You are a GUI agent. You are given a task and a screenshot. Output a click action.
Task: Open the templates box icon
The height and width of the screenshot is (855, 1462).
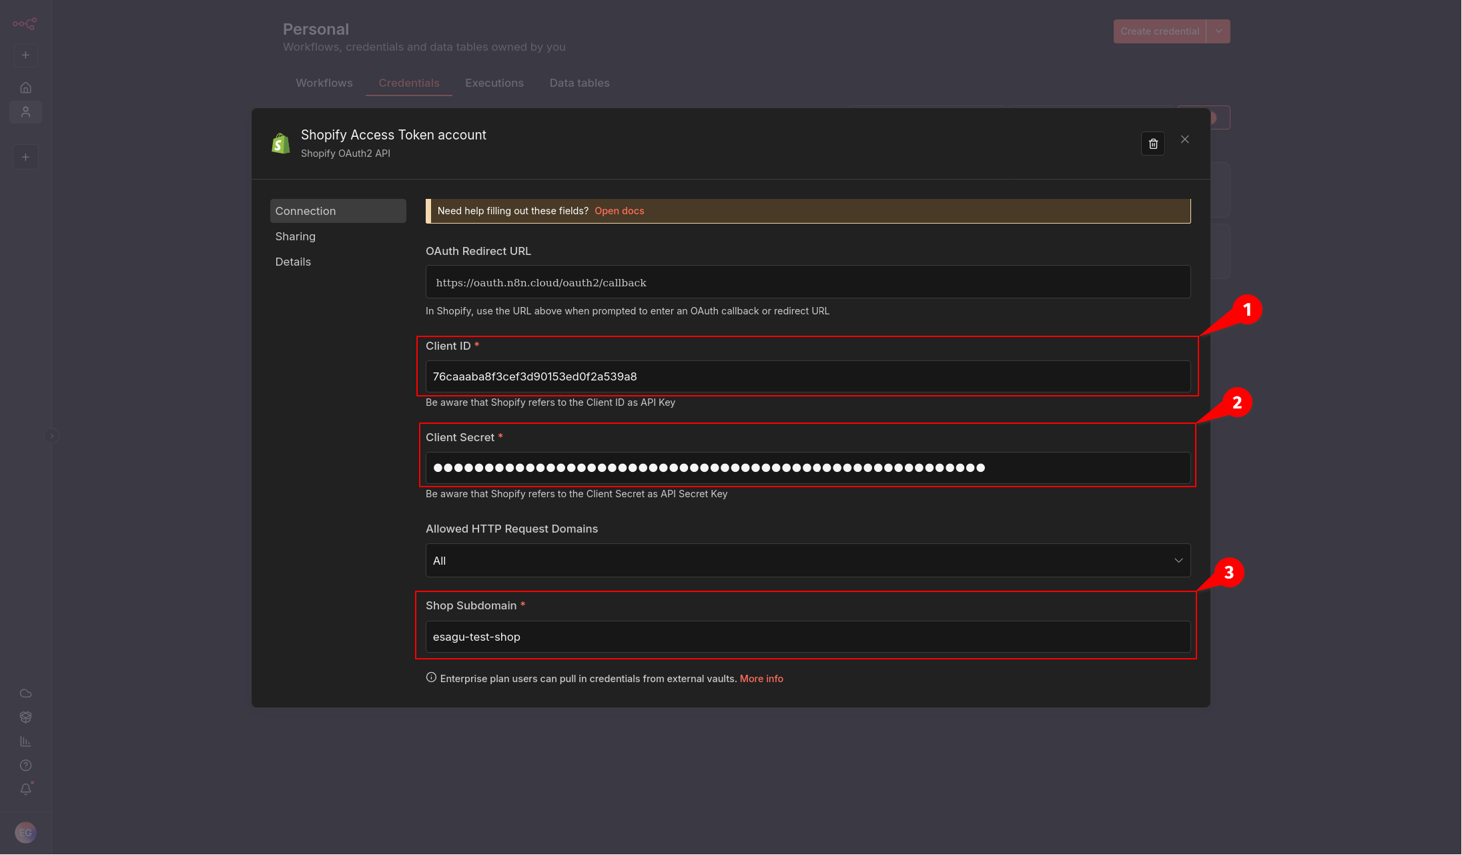click(x=25, y=718)
